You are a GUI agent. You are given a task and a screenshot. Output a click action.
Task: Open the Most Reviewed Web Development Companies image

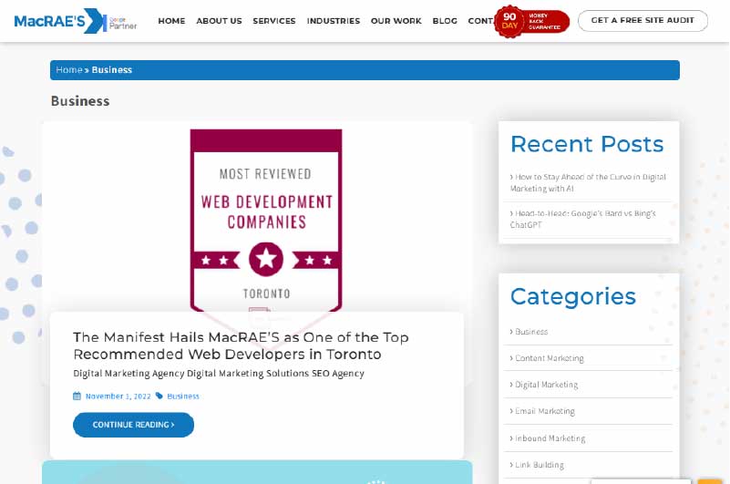coord(266,221)
